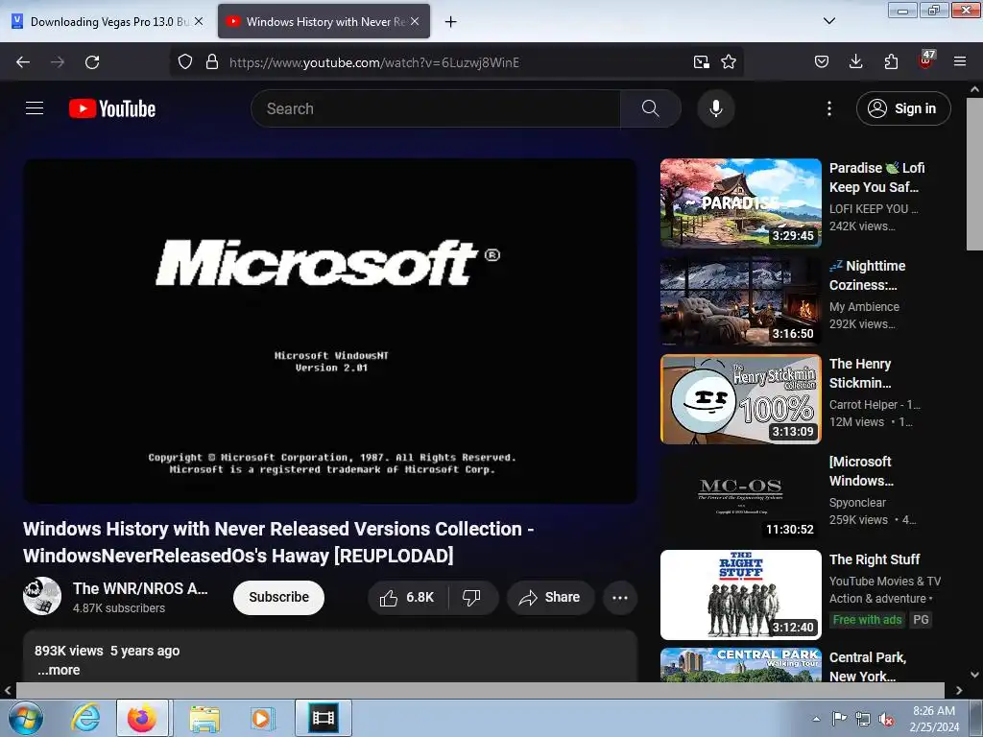Open cozy cabin thumbnail 3:16:50
The image size is (983, 737).
[740, 300]
